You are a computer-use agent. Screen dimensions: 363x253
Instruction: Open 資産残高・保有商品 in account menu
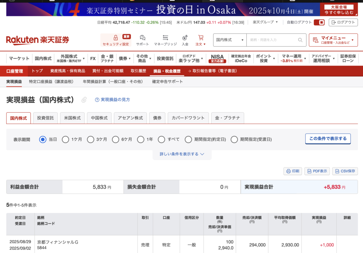pos(68,71)
